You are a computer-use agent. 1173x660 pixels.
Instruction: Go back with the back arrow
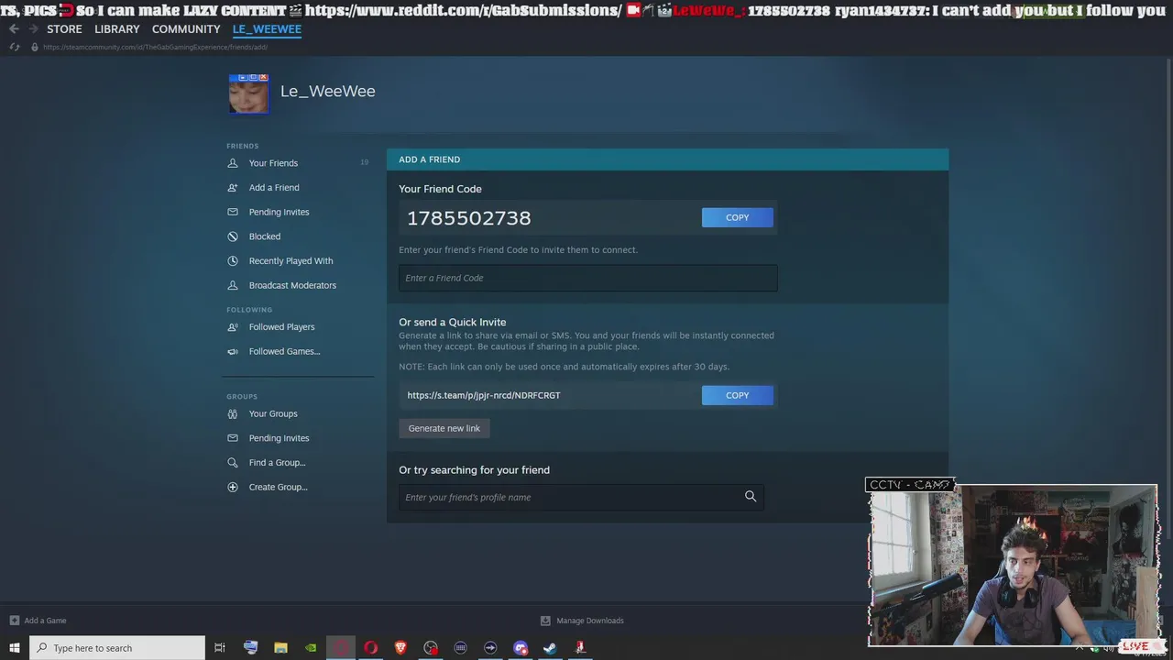[x=14, y=29]
